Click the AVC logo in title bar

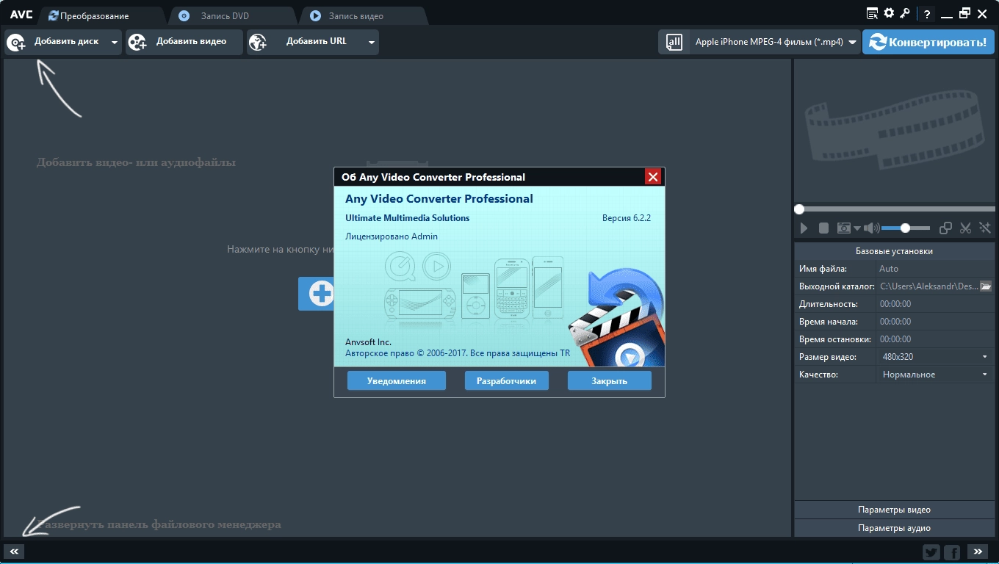click(x=21, y=14)
